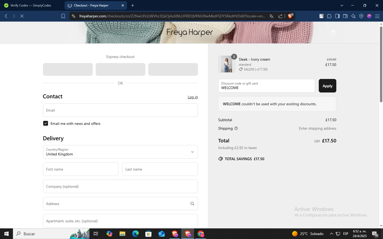Bookmark this checkout page
The height and width of the screenshot is (239, 383).
[x=63, y=16]
